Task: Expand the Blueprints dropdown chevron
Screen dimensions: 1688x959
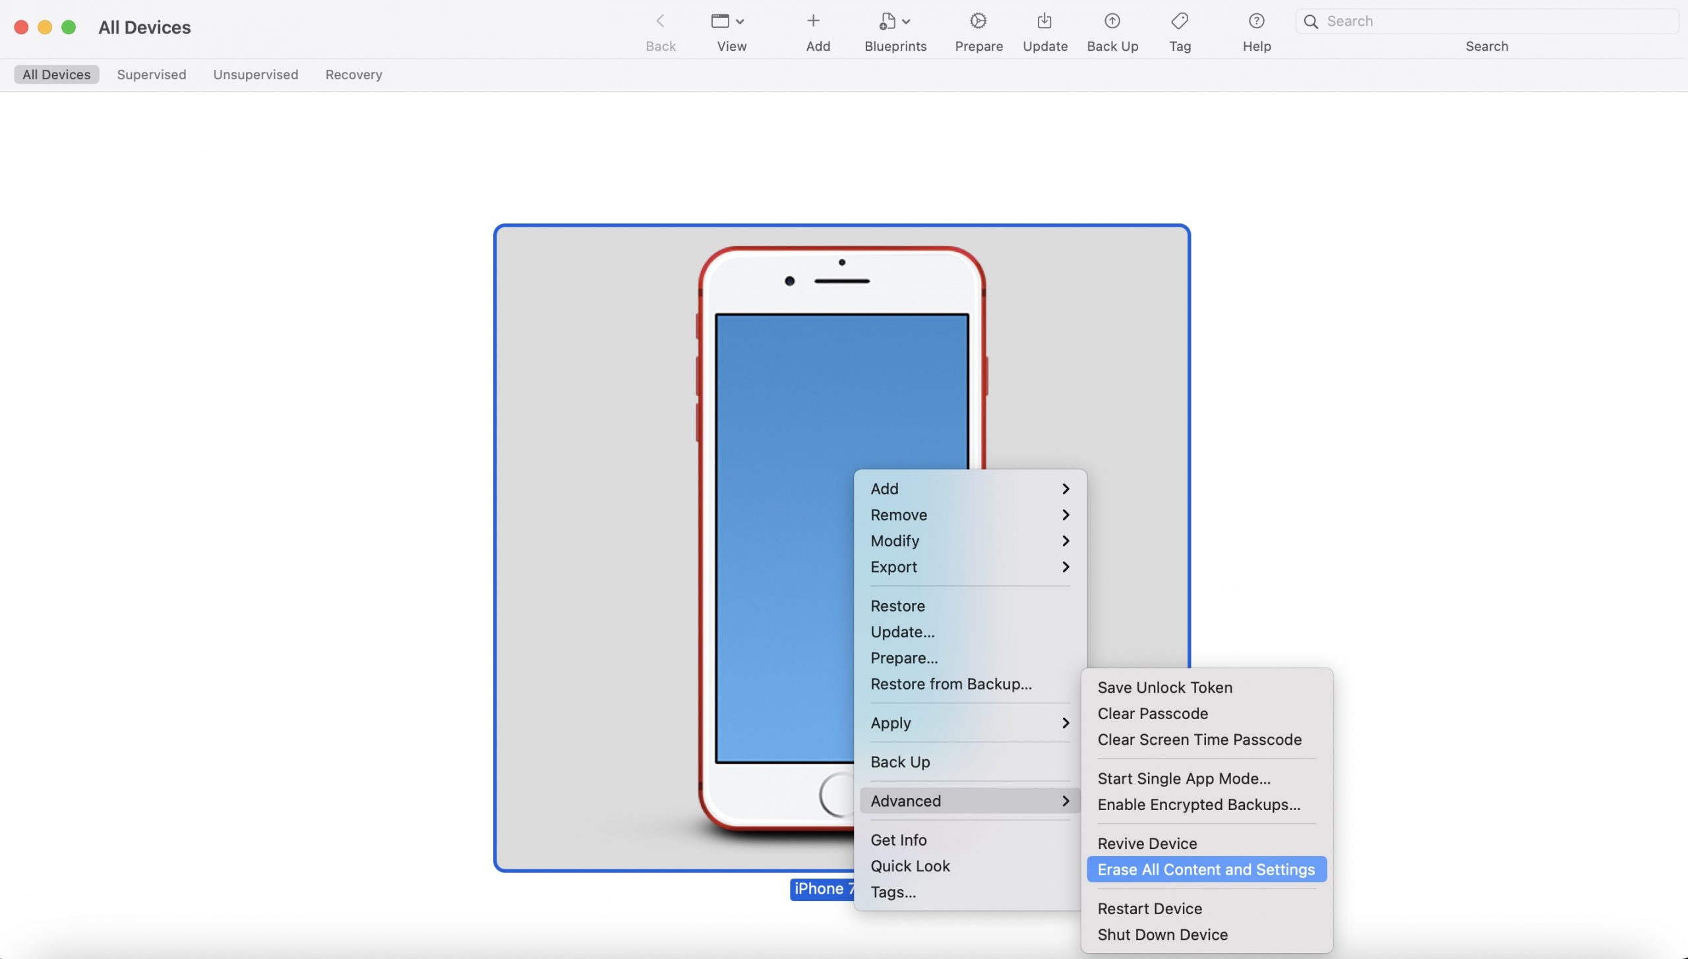Action: click(x=906, y=22)
